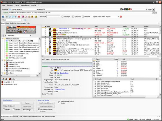
Task: Open the Filter dropdown arrow
Action: (22, 20)
